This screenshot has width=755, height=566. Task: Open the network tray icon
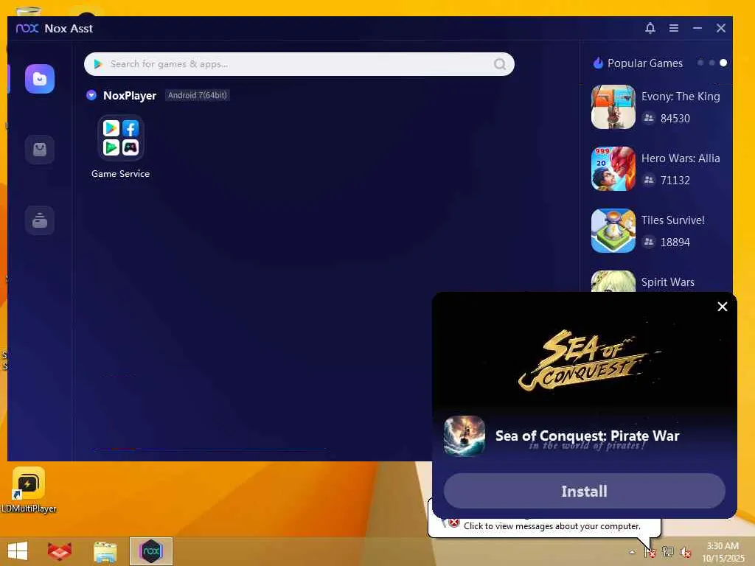pyautogui.click(x=668, y=552)
